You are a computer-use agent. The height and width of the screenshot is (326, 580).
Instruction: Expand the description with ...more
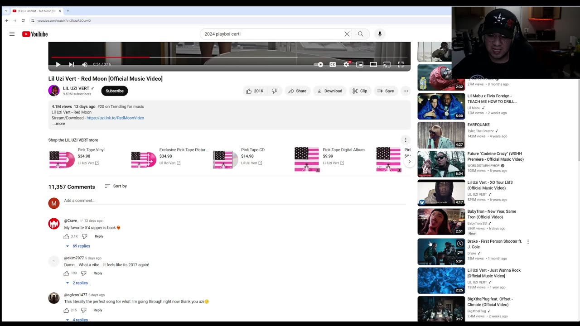point(58,124)
